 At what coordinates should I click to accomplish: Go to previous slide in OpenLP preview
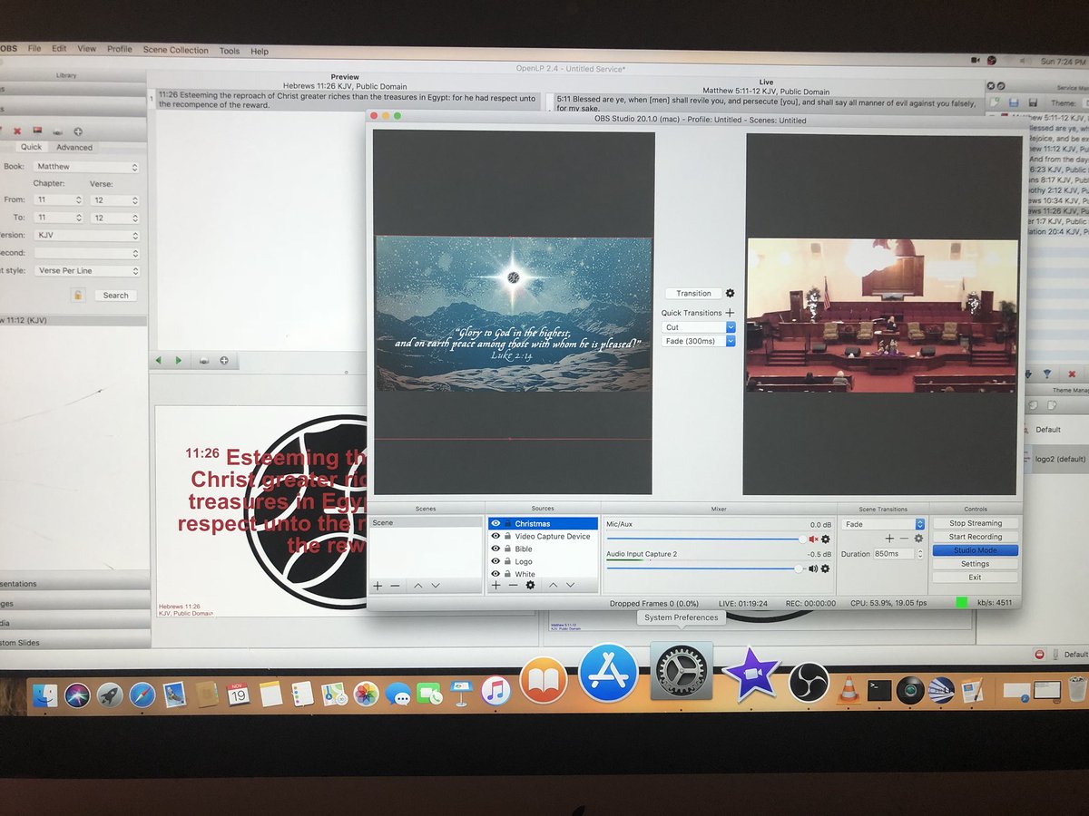click(159, 361)
